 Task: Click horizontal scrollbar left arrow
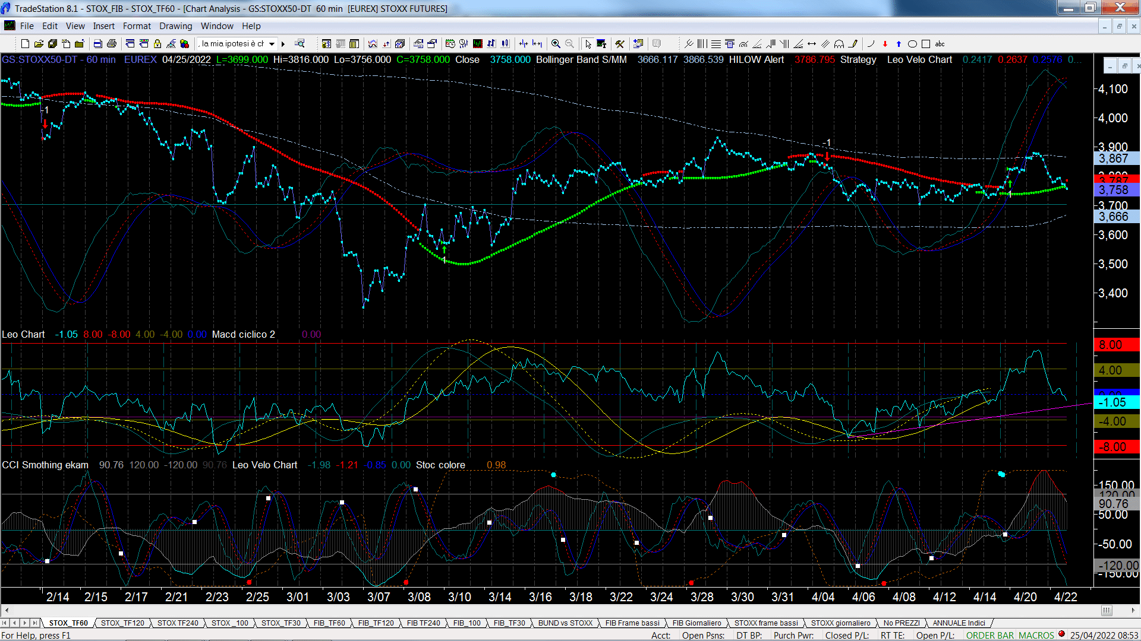coord(7,610)
